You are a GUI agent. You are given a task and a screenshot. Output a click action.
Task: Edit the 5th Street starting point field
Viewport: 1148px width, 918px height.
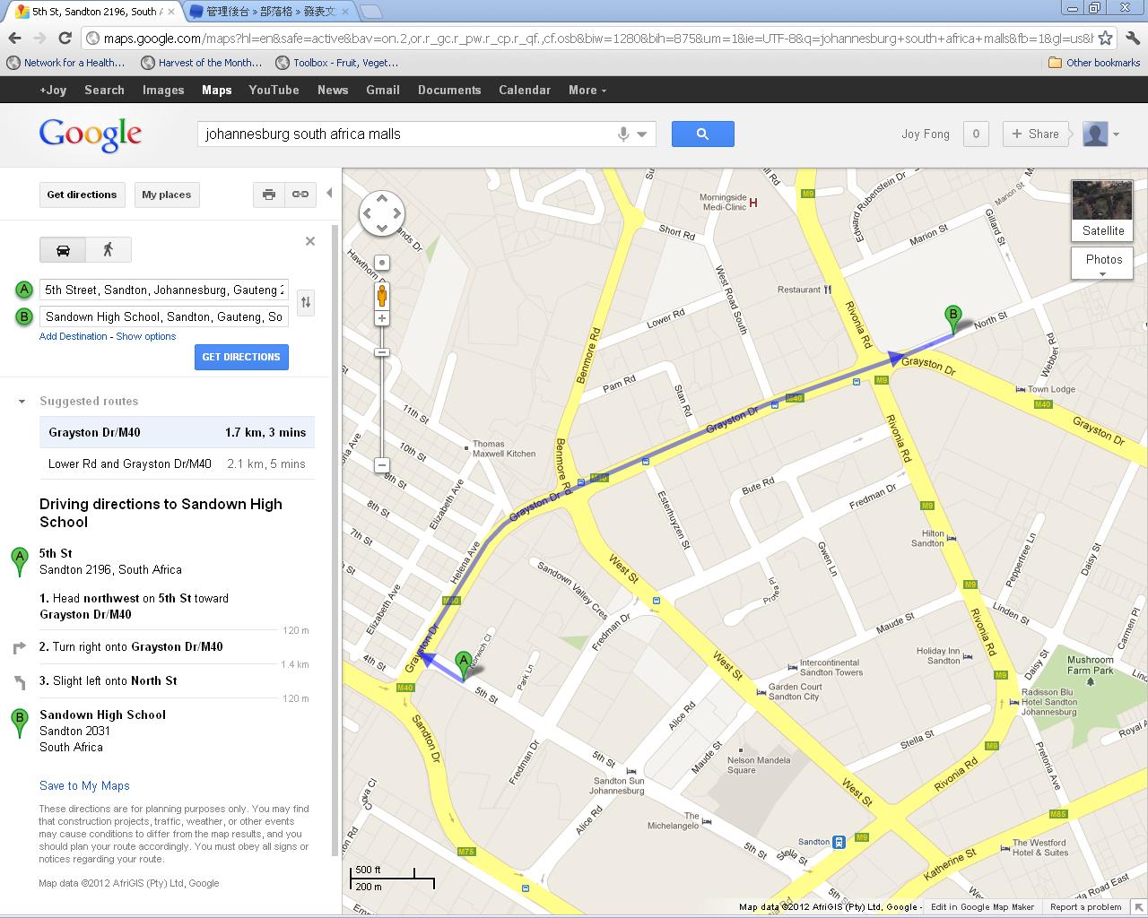coord(161,290)
